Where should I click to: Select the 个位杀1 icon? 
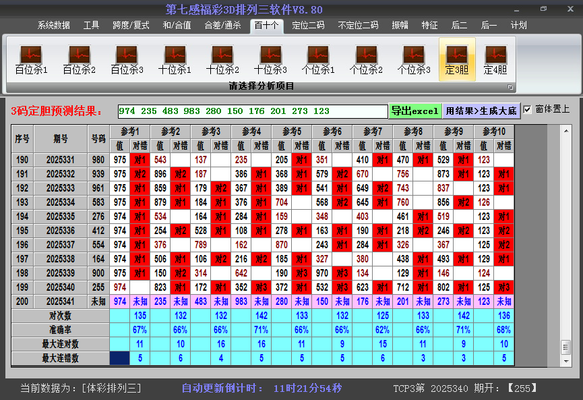tap(318, 59)
